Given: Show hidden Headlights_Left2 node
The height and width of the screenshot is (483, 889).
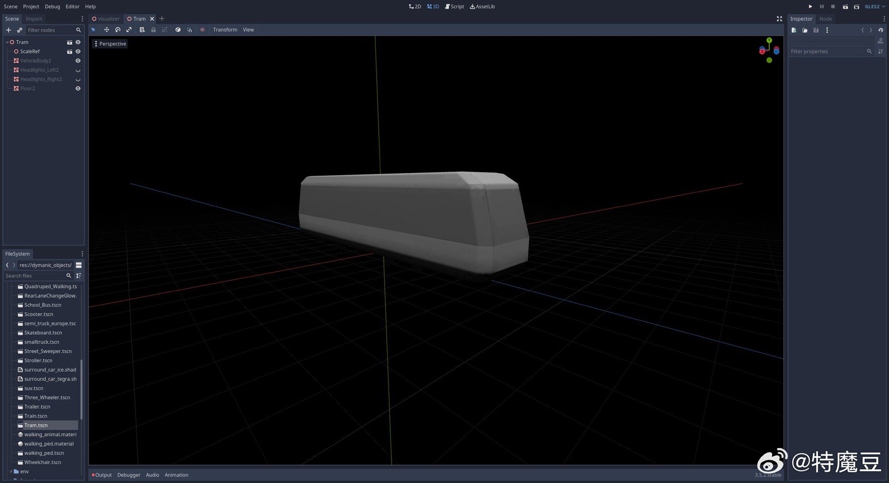Looking at the screenshot, I should tap(78, 70).
